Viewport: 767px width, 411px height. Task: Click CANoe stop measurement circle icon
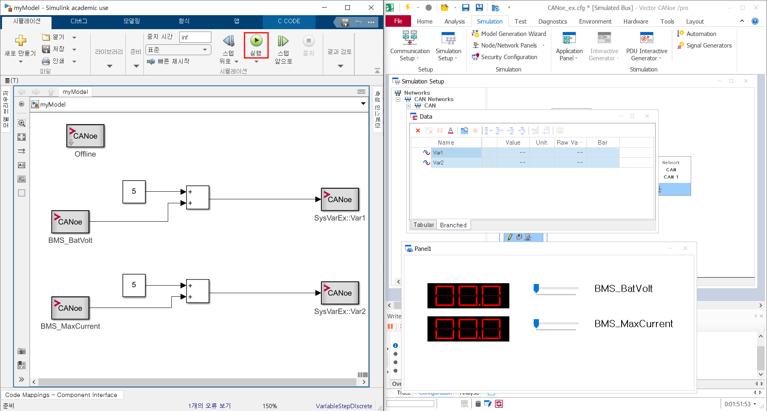[429, 8]
